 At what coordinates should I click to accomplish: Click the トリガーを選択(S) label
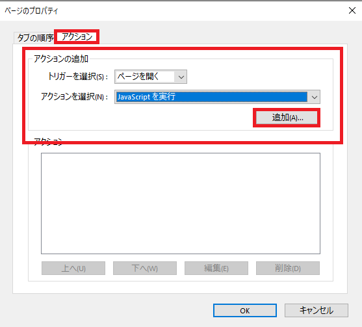tap(78, 77)
